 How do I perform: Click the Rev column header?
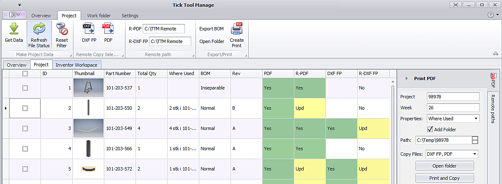246,73
